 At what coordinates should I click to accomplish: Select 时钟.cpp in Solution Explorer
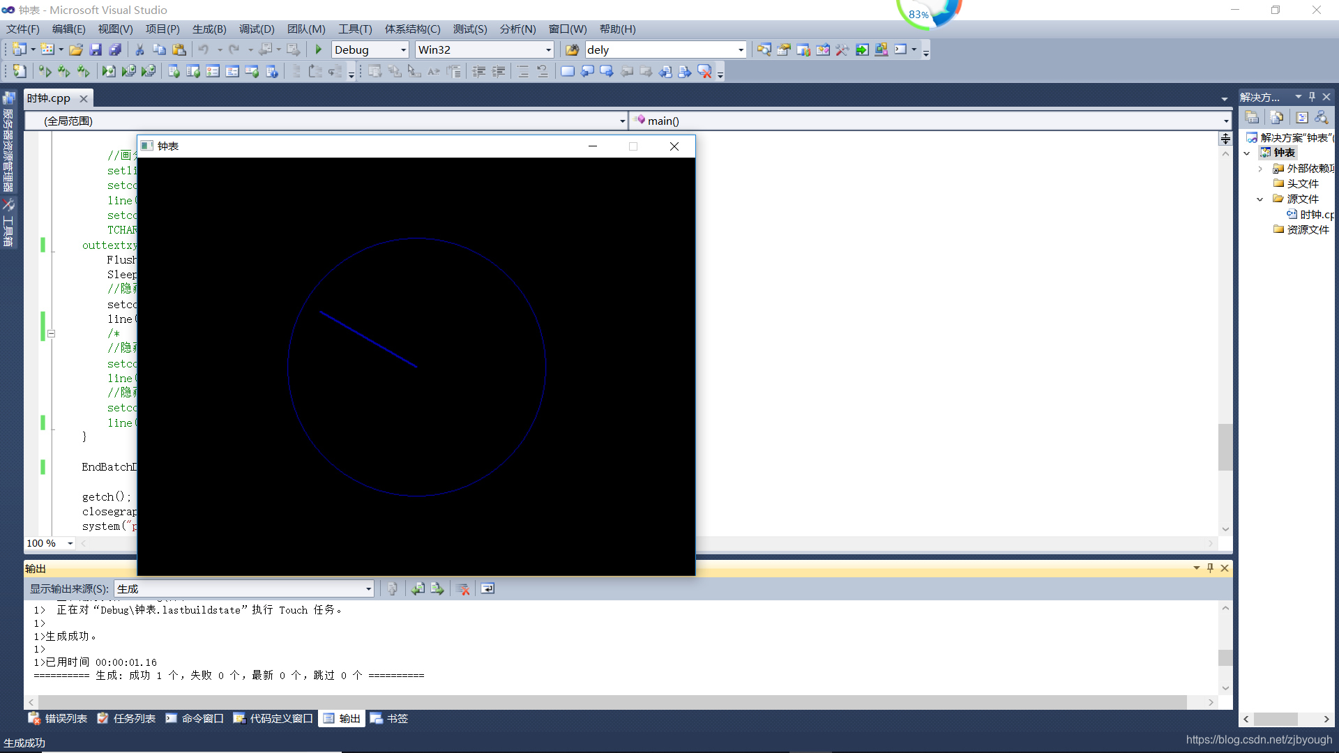click(x=1315, y=215)
